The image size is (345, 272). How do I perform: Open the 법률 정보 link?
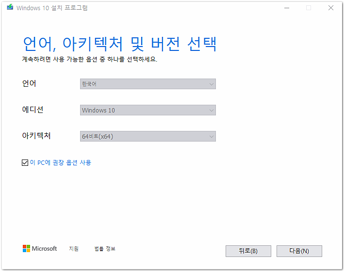click(x=105, y=248)
